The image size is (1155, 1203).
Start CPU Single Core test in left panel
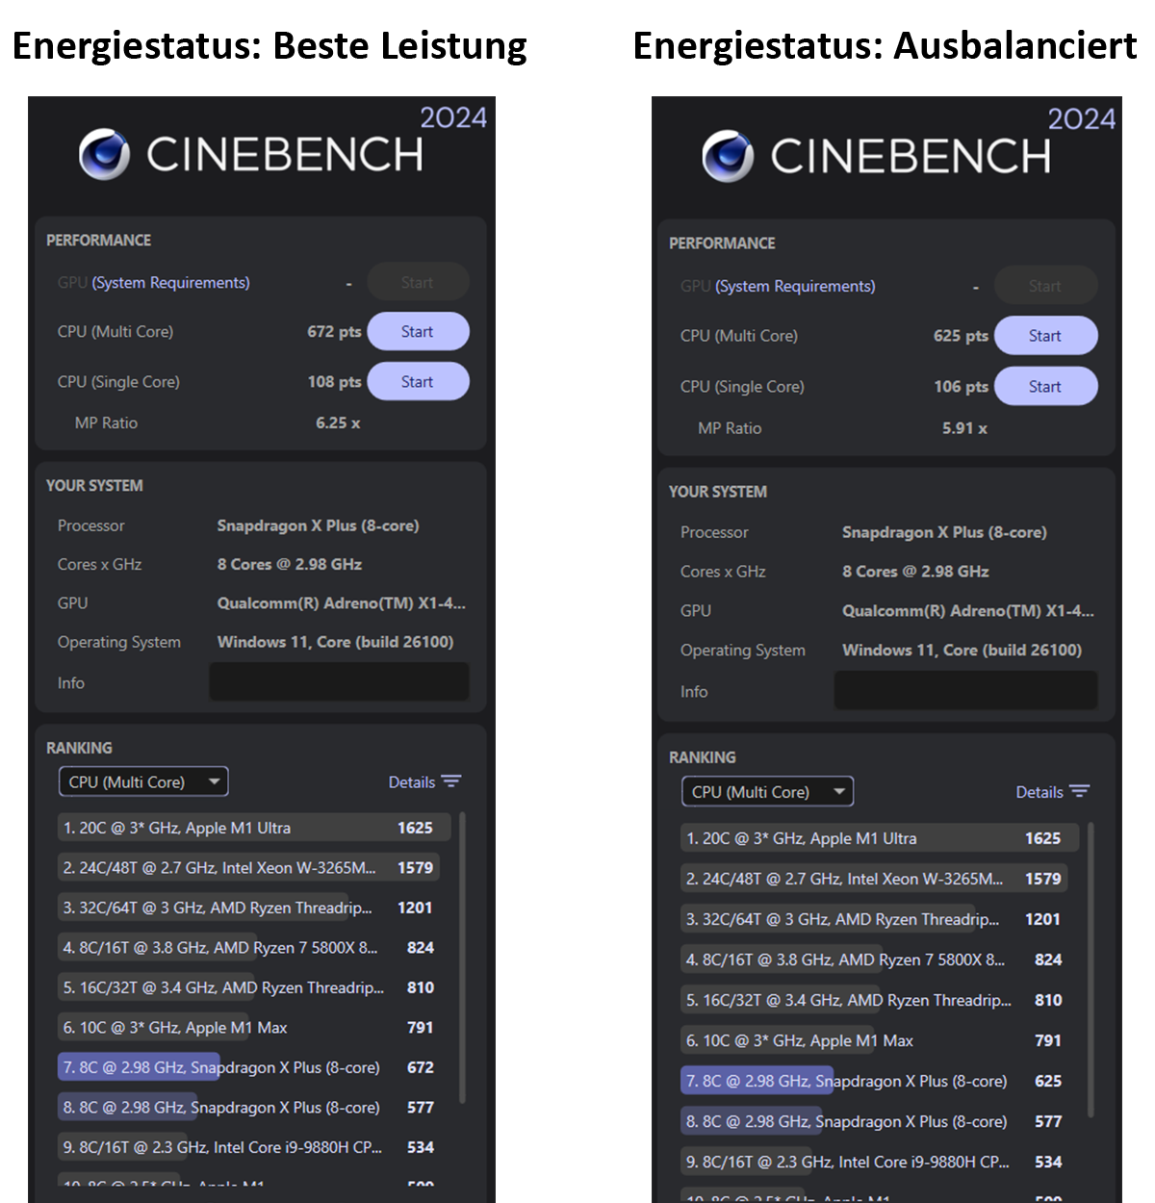(418, 381)
